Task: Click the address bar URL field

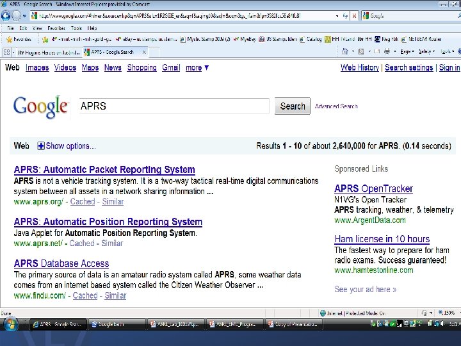Action: click(182, 16)
